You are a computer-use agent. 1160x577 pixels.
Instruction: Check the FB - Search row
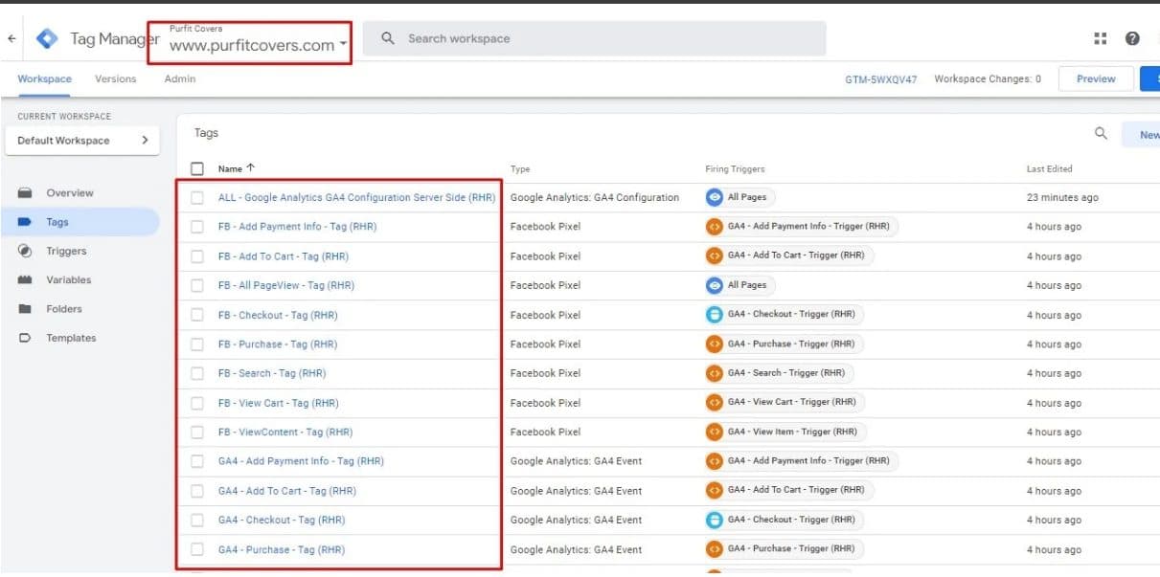[x=197, y=373]
